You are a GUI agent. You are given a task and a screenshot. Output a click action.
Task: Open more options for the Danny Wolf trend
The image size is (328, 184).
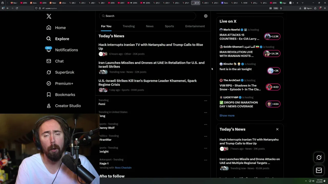206,124
